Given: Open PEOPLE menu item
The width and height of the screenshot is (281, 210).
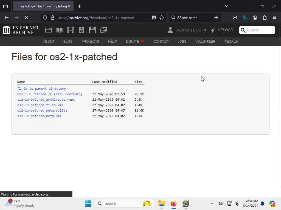Looking at the screenshot, I should point(231,42).
